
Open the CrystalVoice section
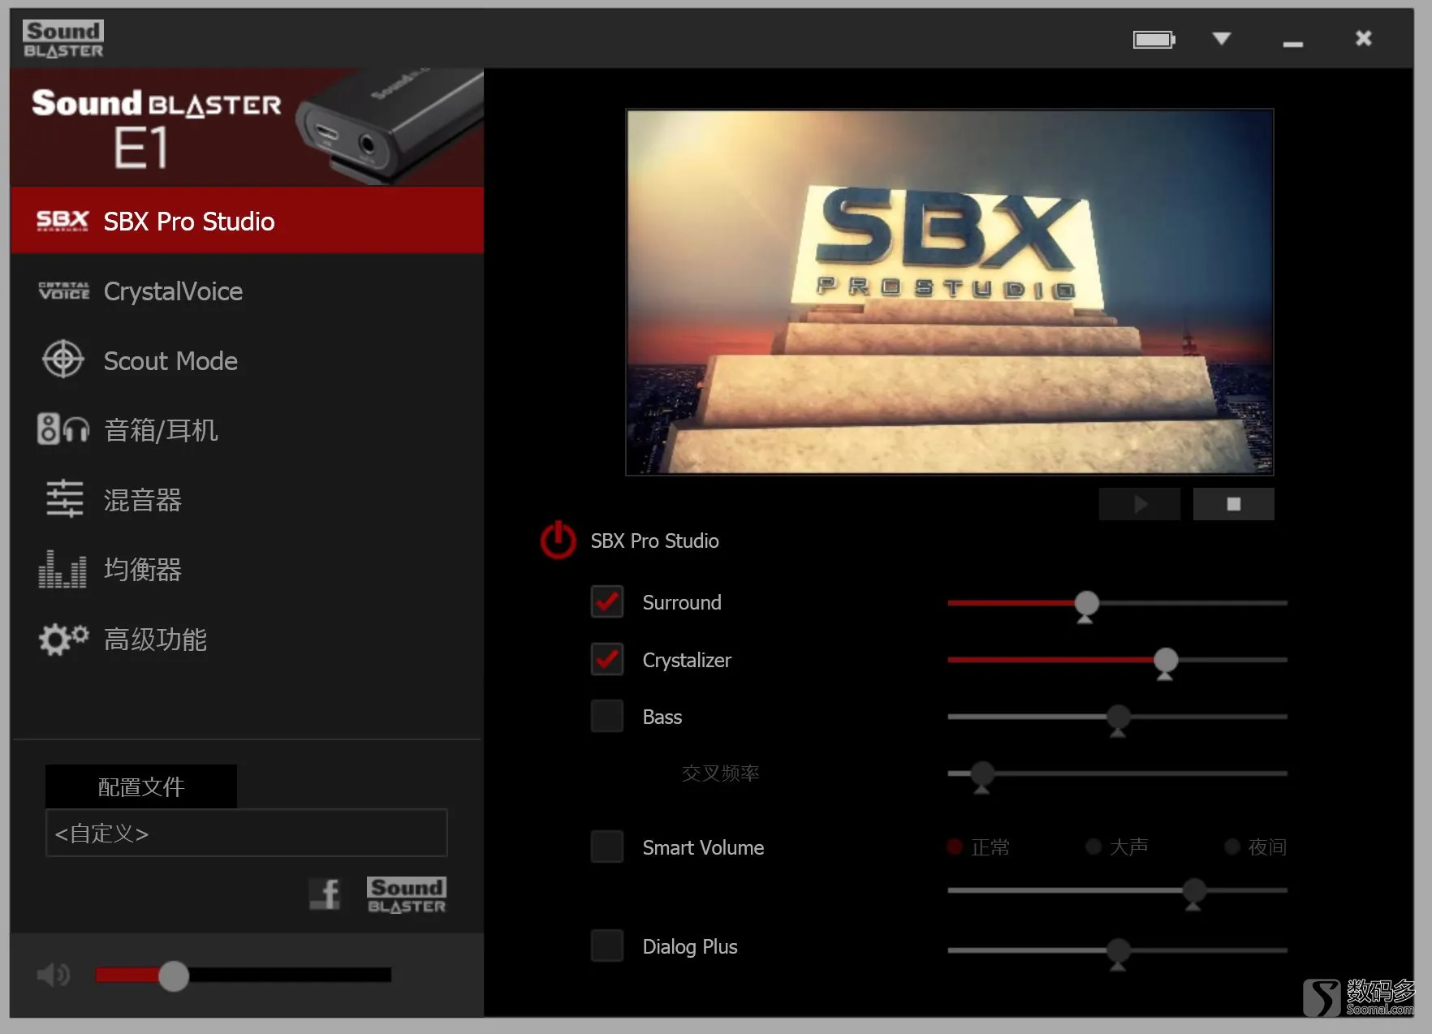coord(248,291)
